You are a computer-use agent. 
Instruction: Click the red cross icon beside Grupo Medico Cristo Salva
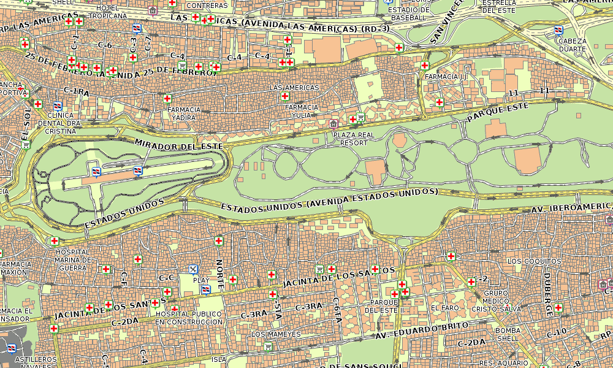tap(471, 282)
